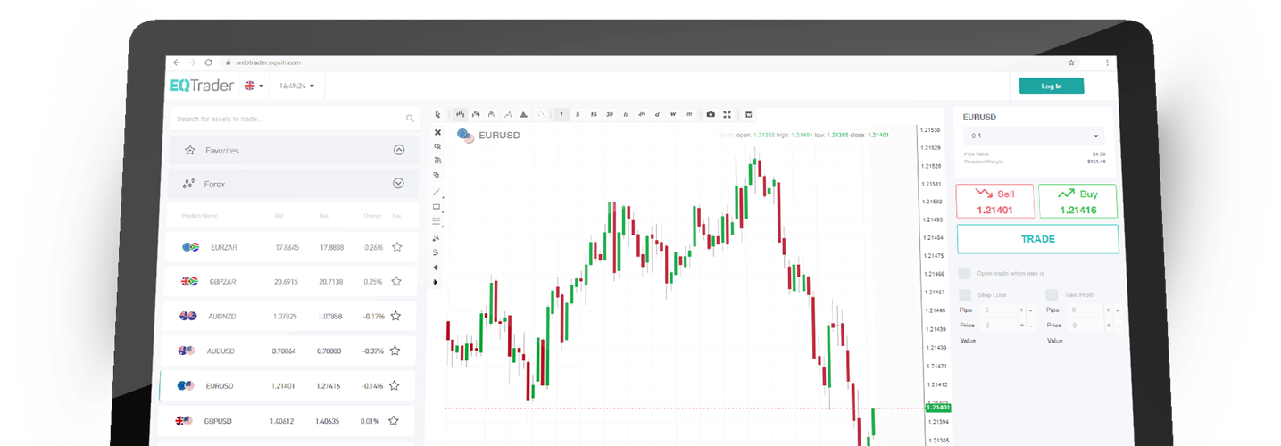
Task: Switch chart to 30-minute timeframe
Action: (609, 114)
